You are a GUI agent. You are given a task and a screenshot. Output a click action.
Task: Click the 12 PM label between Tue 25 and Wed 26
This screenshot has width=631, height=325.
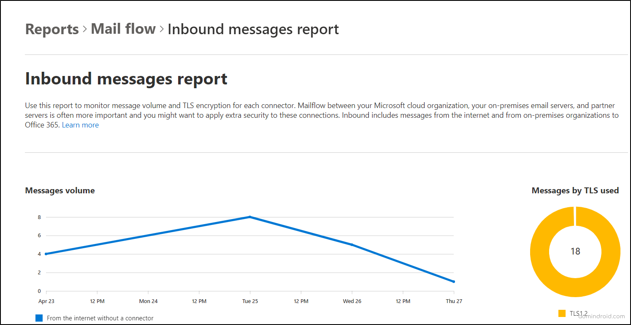tap(301, 301)
